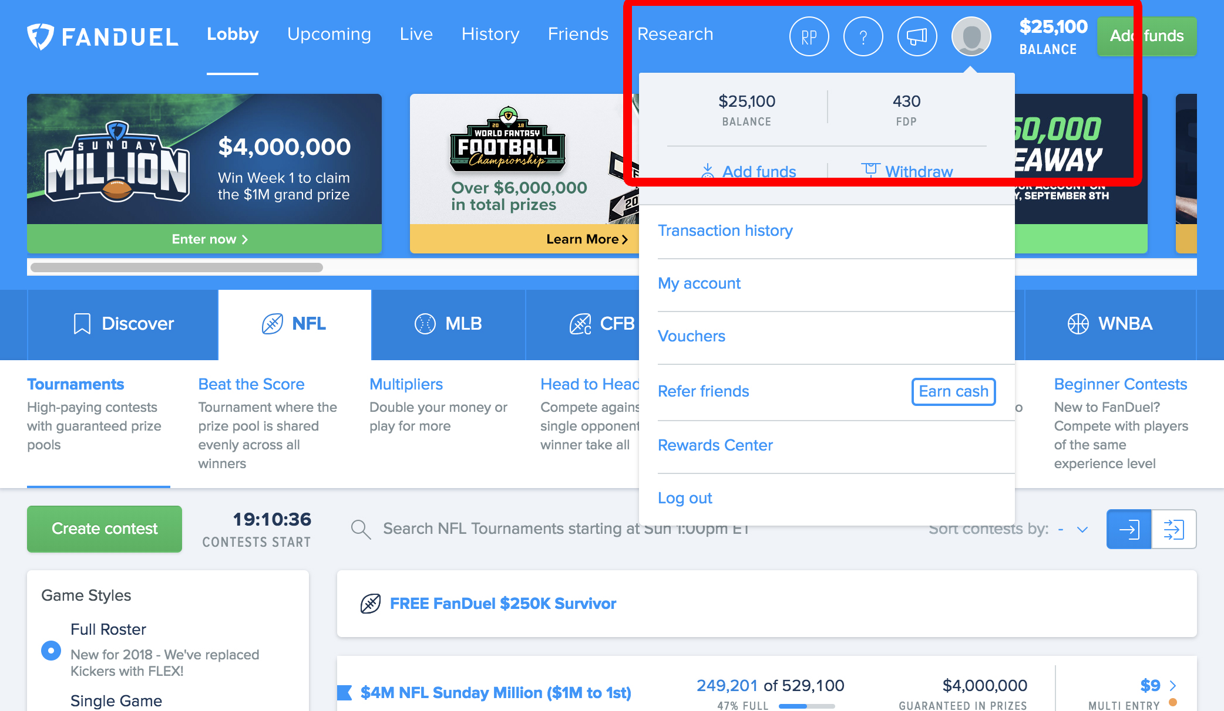1224x711 pixels.
Task: Click the Earn cash button
Action: (x=953, y=391)
